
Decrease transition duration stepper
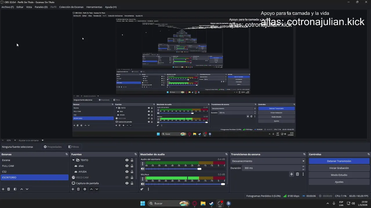coord(303,169)
